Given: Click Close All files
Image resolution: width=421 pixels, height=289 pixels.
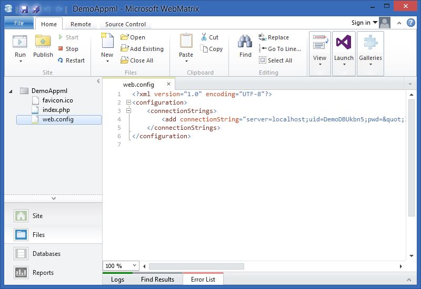Looking at the screenshot, I should pos(137,60).
